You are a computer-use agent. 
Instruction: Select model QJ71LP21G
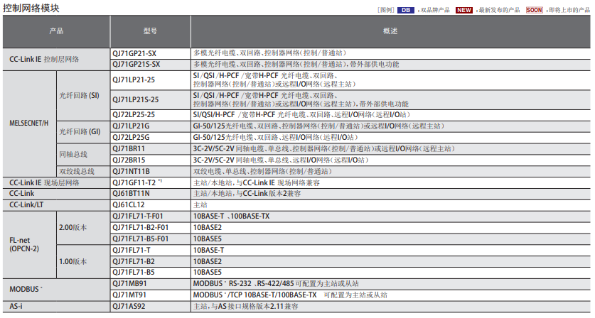(131, 126)
